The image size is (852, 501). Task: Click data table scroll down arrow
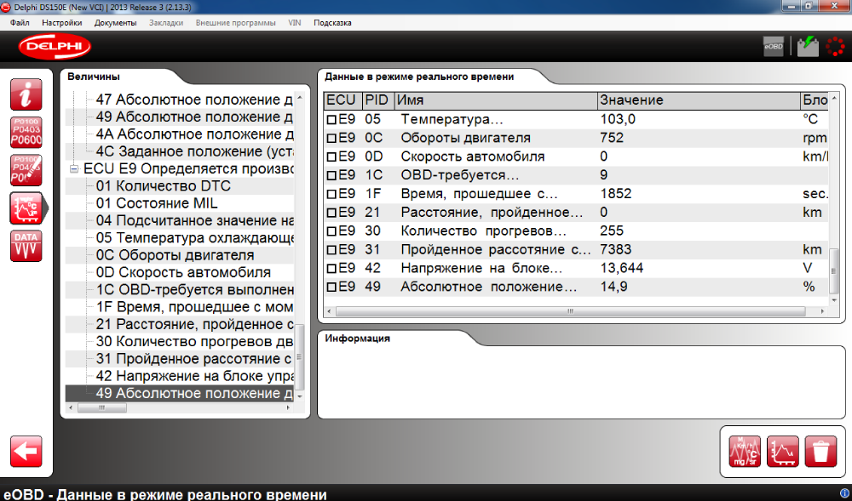834,299
